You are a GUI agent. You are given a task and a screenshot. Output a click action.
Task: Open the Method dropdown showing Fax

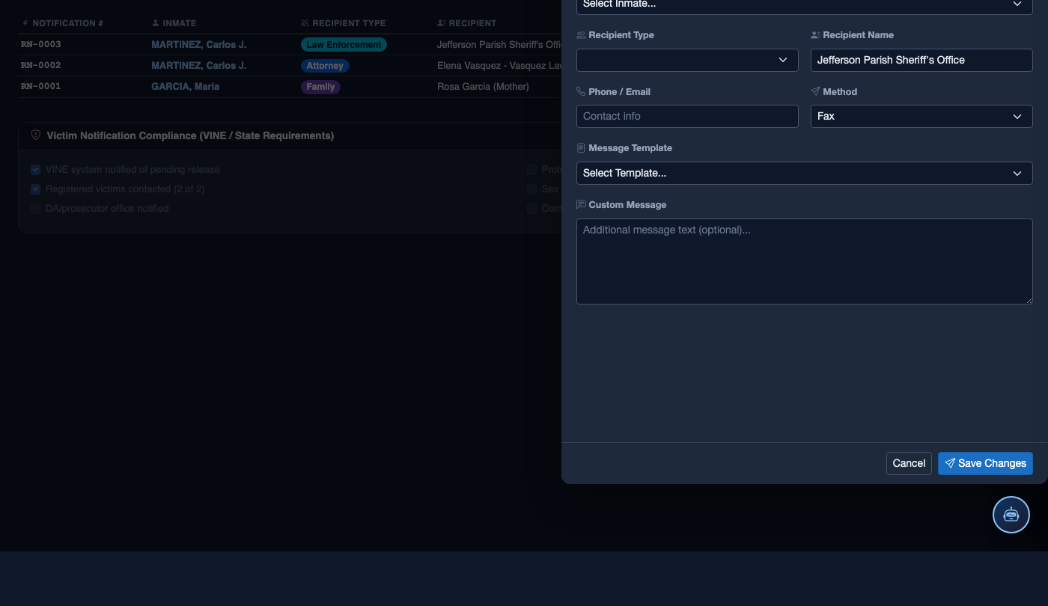tap(921, 116)
